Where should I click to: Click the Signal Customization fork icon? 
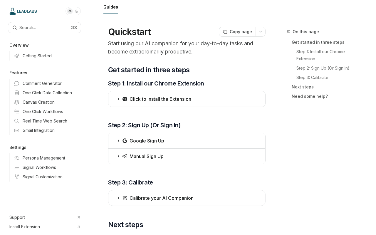[17, 177]
